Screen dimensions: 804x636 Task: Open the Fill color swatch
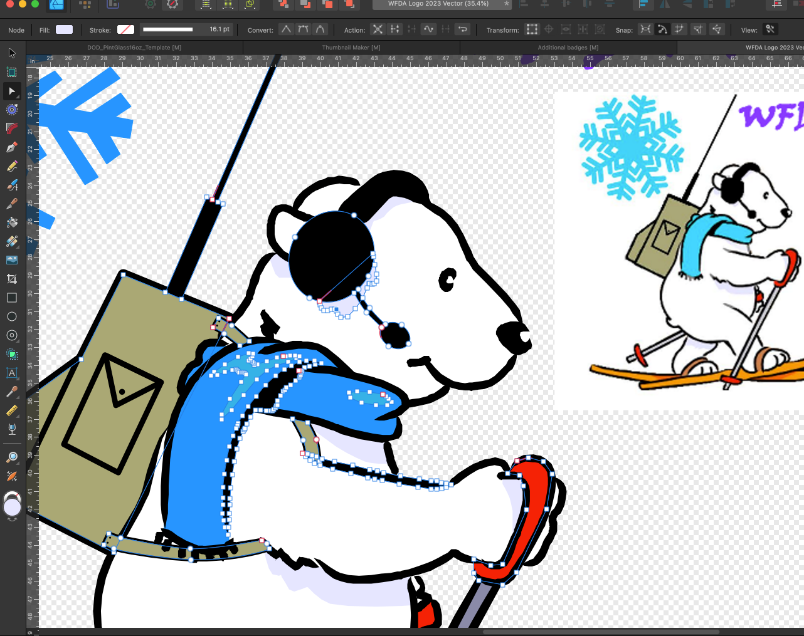pos(64,29)
